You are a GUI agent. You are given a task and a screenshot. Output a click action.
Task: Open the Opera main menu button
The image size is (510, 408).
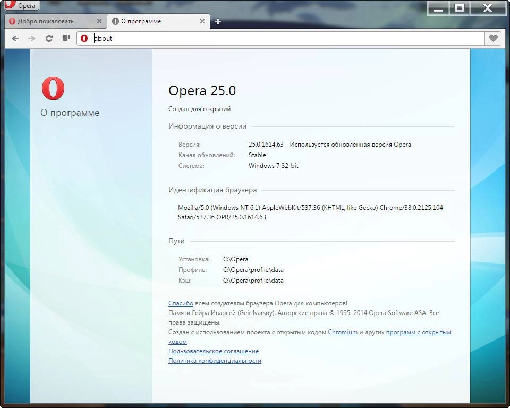tap(22, 5)
